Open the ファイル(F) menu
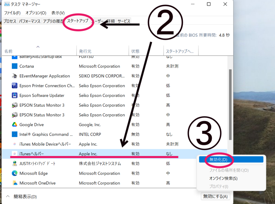 click(x=12, y=13)
